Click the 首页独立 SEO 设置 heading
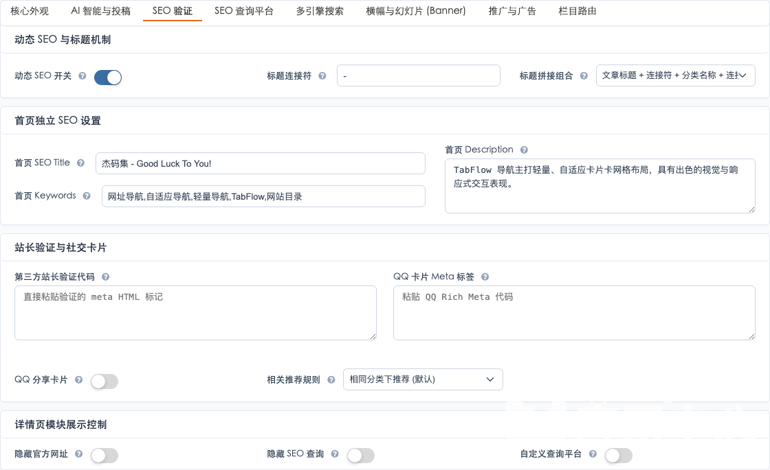The height and width of the screenshot is (470, 770). (58, 121)
